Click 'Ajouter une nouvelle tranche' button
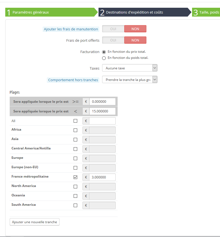 coord(35,222)
